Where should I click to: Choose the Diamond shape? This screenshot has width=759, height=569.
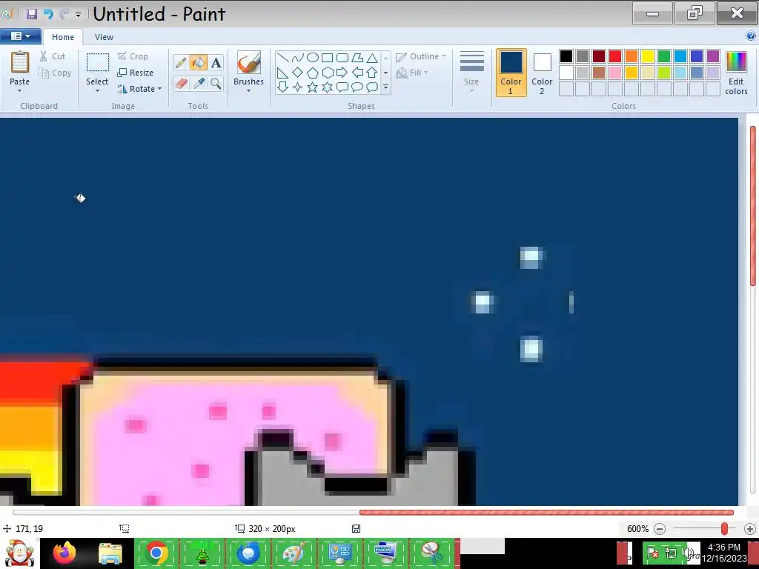(298, 73)
